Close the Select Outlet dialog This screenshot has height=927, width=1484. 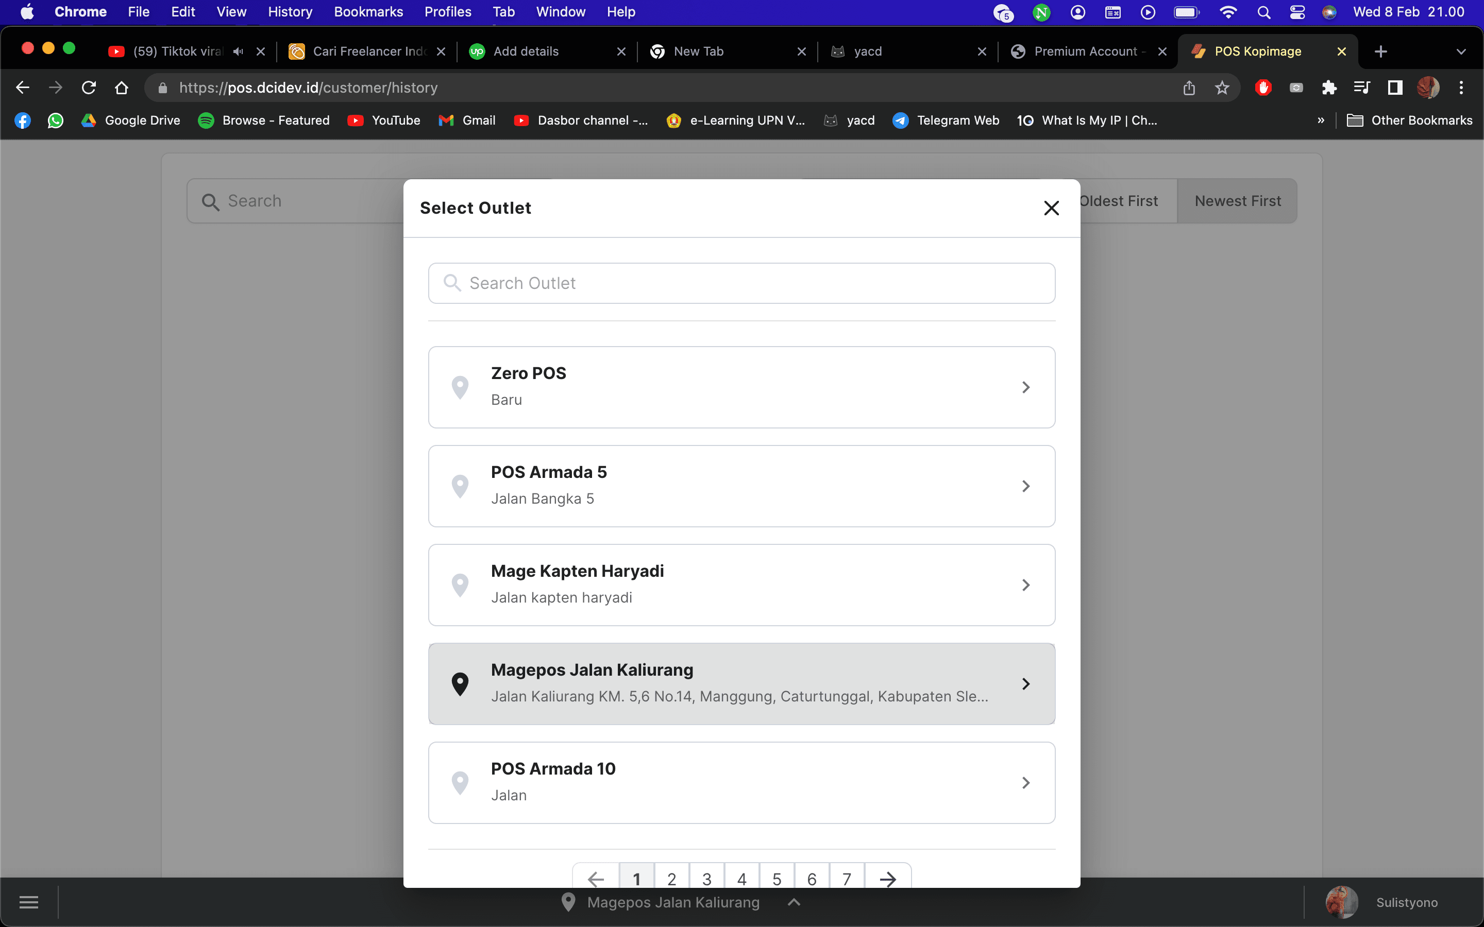(1051, 209)
